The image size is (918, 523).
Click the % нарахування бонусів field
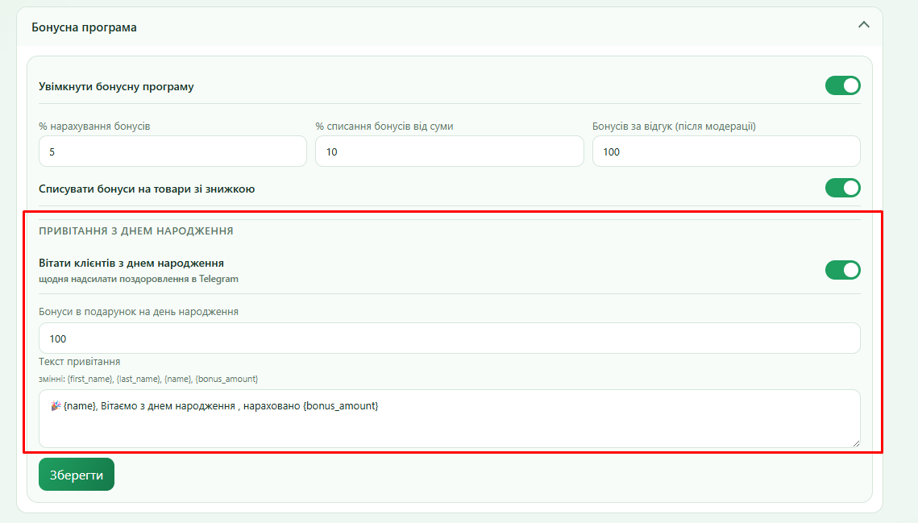[172, 152]
